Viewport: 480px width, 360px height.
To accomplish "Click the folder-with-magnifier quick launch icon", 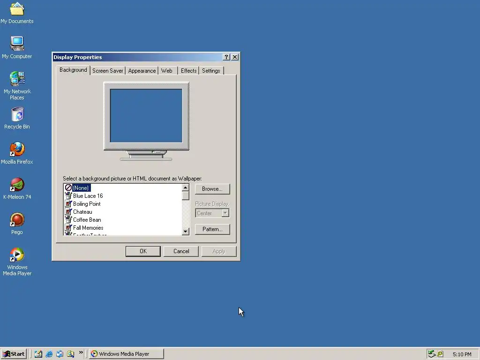I will pos(70,354).
